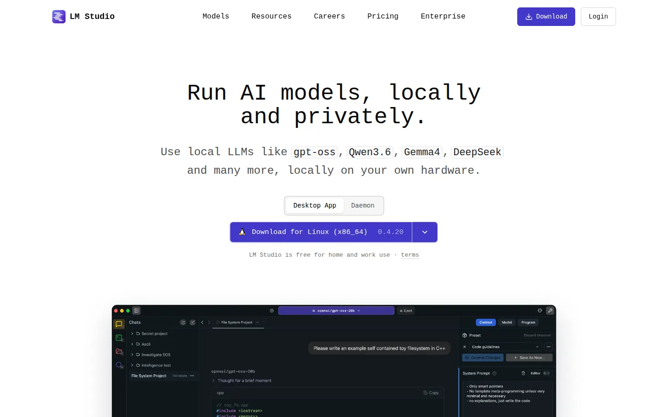Open the green Developer terminal icon
668x417 pixels.
pyautogui.click(x=119, y=338)
